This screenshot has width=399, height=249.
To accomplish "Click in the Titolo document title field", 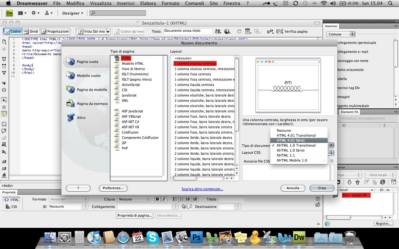I will (x=188, y=31).
